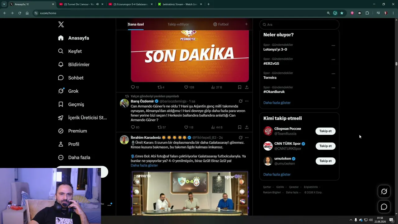Viewport: 398px width, 224px height.
Task: Open the Windows notification center
Action: (391, 220)
